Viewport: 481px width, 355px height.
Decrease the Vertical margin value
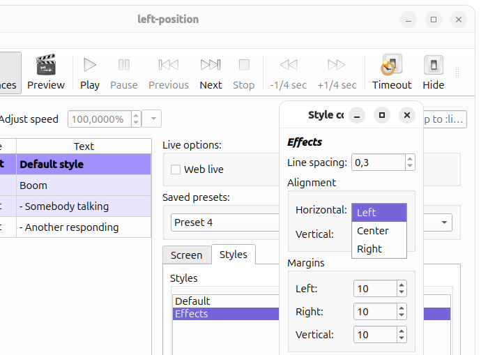(x=402, y=338)
